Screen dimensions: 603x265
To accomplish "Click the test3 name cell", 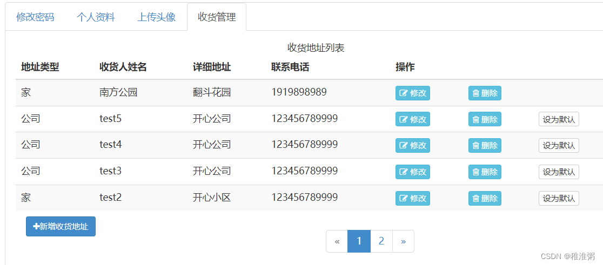I will [111, 171].
